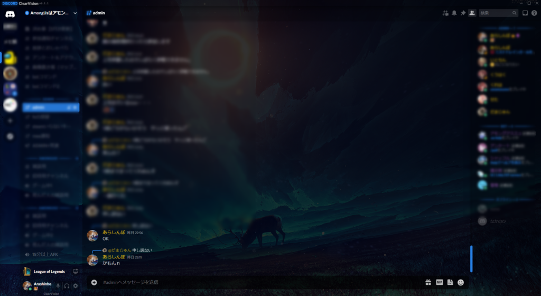The height and width of the screenshot is (296, 541).
Task: Deafen audio with the headphones icon
Action: coord(67,286)
